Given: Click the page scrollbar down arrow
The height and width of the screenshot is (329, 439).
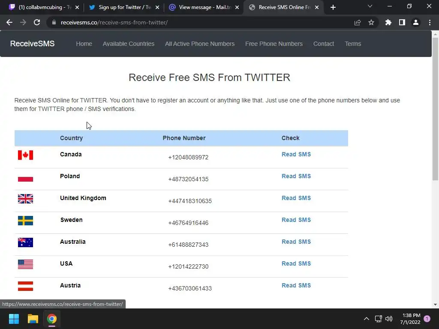Looking at the screenshot, I should point(435,305).
